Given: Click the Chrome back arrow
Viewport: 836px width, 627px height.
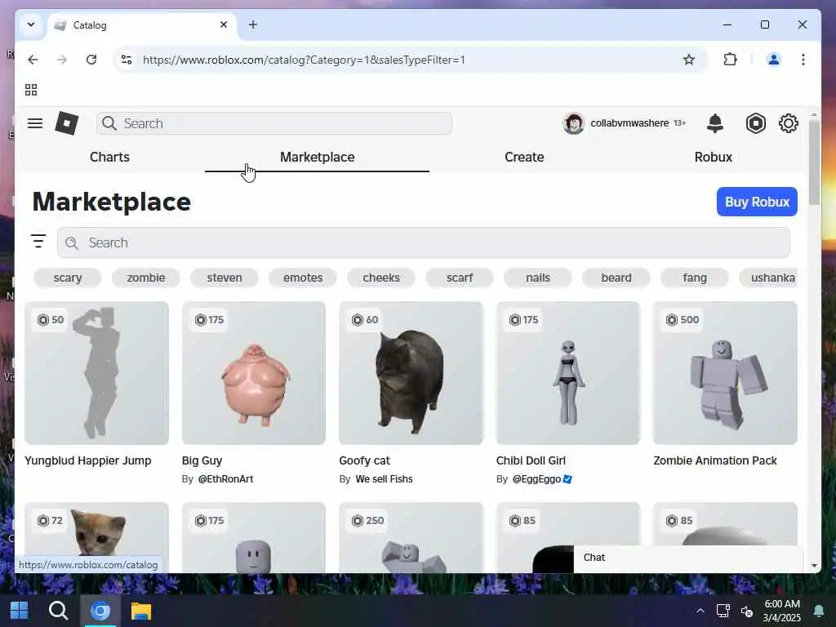Looking at the screenshot, I should tap(33, 60).
